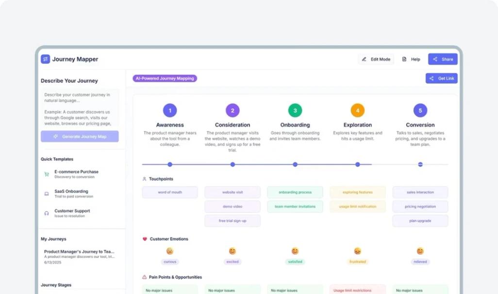Click the Get Link button
This screenshot has height=294, width=498.
point(442,79)
